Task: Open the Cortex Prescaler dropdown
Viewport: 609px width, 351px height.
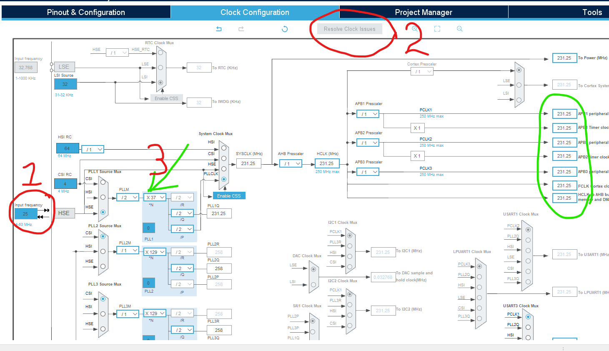Action: tap(422, 71)
